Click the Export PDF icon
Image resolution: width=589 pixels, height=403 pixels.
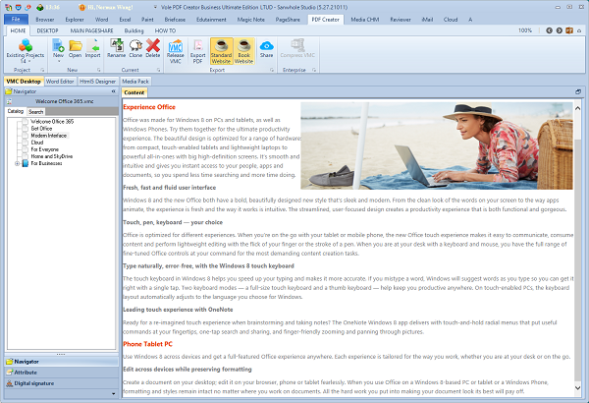[x=198, y=51]
